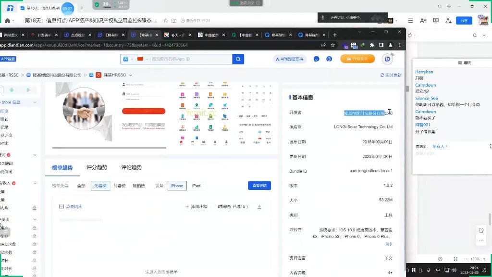Screen dimensions: 492x277
Task: Open App Store platform dropdown in search box
Action: 128,59
